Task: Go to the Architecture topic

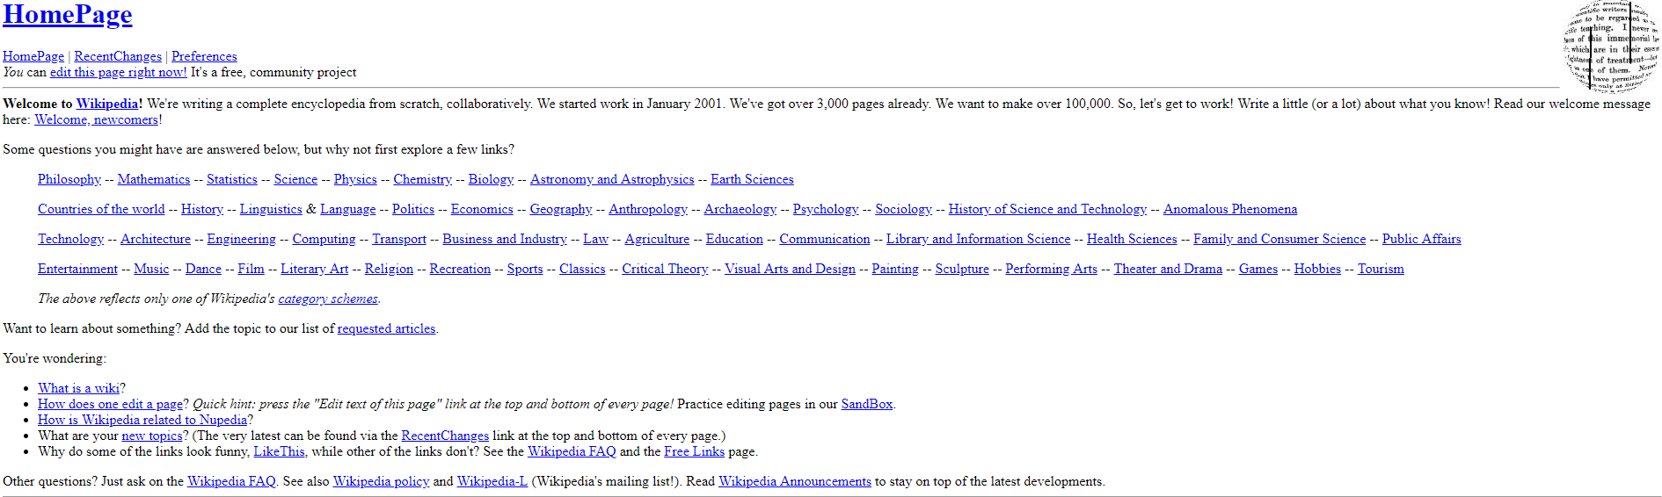Action: tap(156, 239)
